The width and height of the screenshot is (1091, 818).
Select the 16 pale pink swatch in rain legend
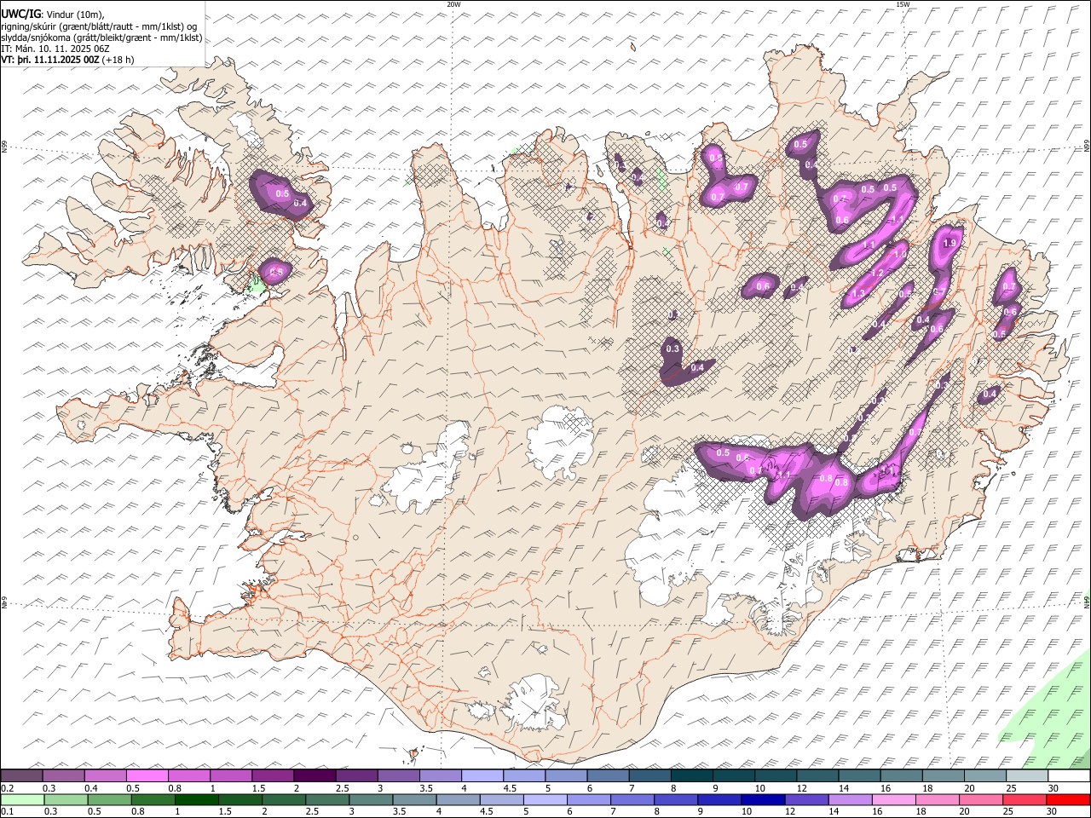click(892, 799)
